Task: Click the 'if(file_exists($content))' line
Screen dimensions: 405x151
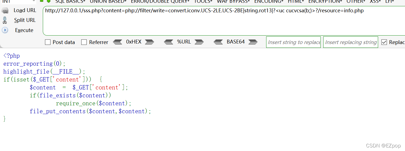Action: [x=71, y=95]
